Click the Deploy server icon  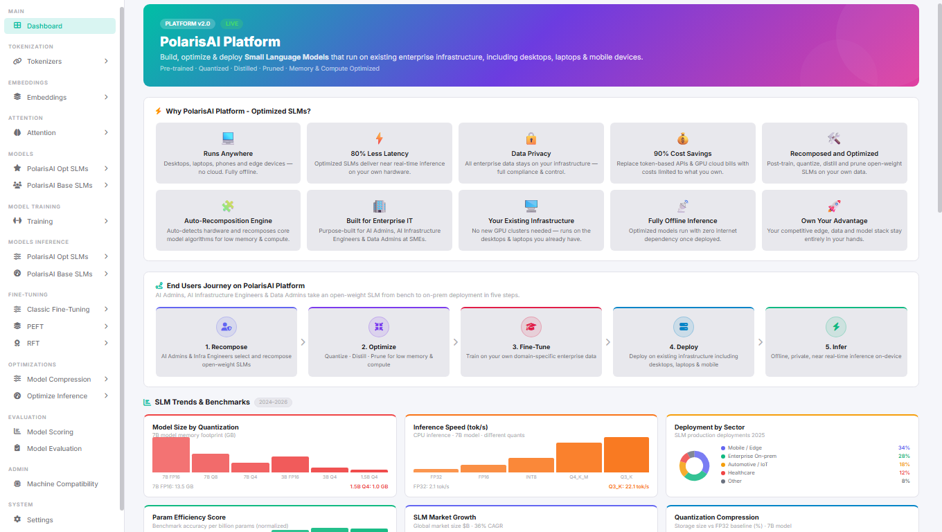pyautogui.click(x=684, y=327)
